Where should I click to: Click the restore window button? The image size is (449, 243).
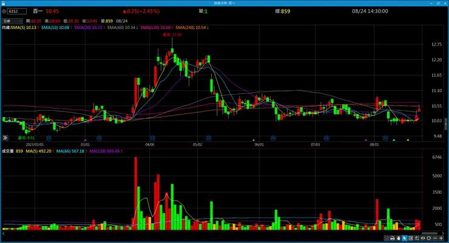438,3
